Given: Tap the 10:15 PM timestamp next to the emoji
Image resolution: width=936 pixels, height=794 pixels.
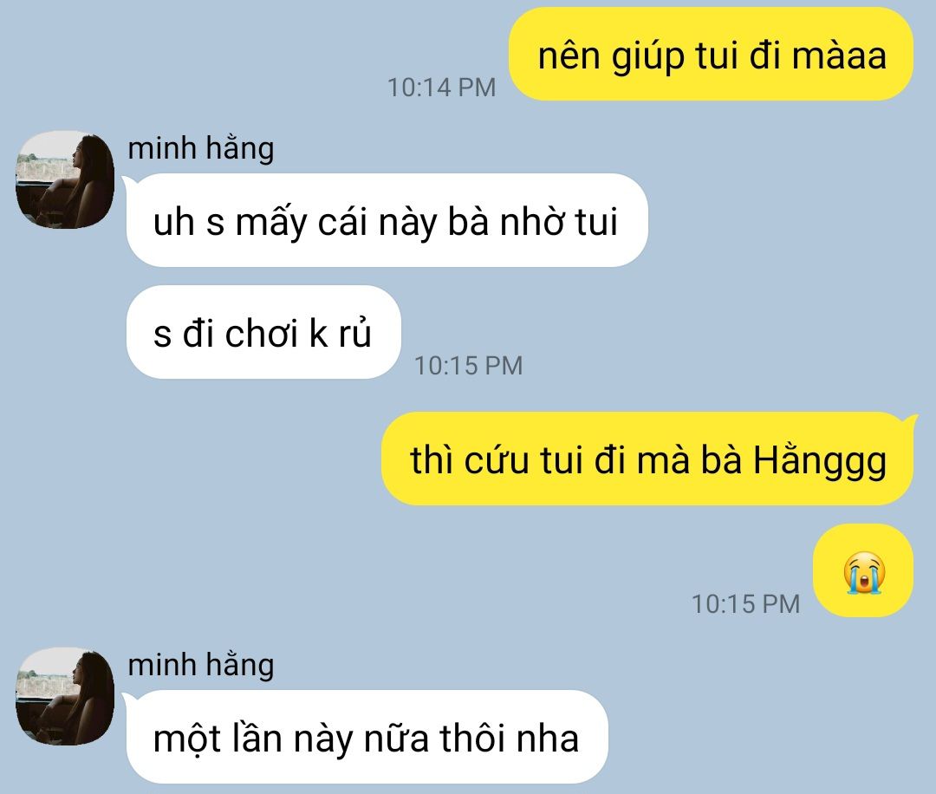Looking at the screenshot, I should click(x=745, y=604).
